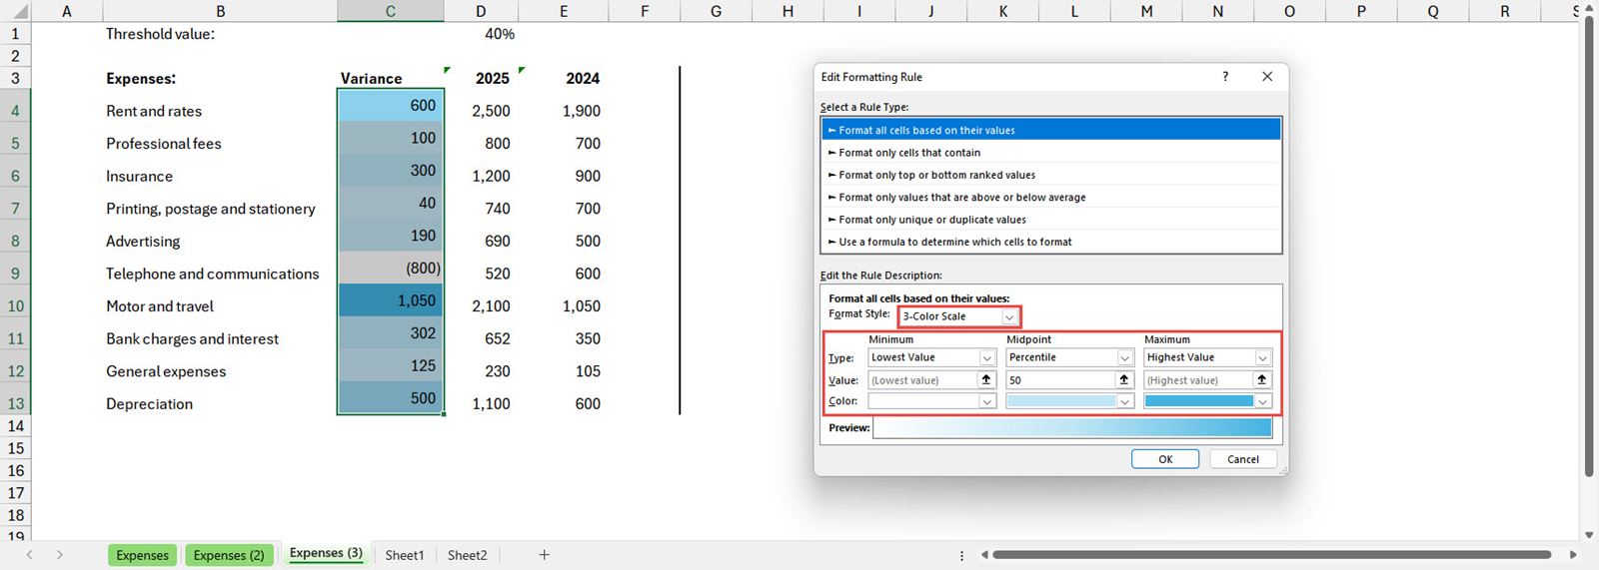1599x570 pixels.
Task: Click the Minimum value input field
Action: point(922,380)
